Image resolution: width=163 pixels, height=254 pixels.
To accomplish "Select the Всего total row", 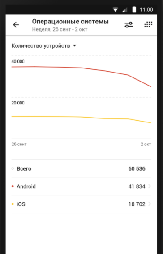I will pyautogui.click(x=81, y=168).
